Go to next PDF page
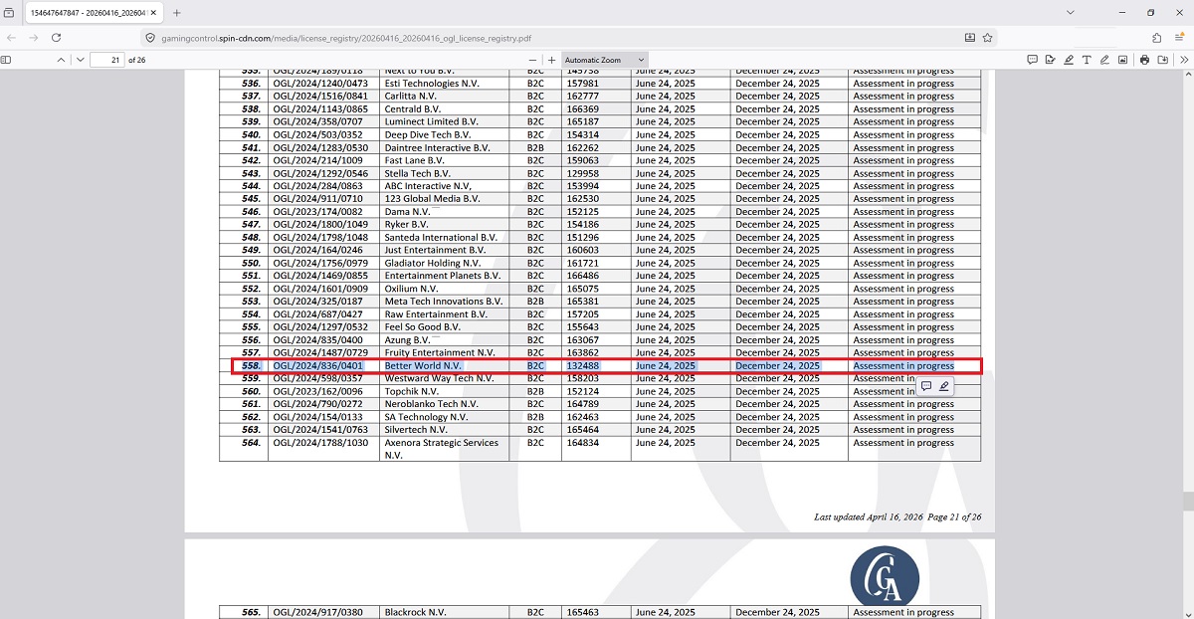 81,60
